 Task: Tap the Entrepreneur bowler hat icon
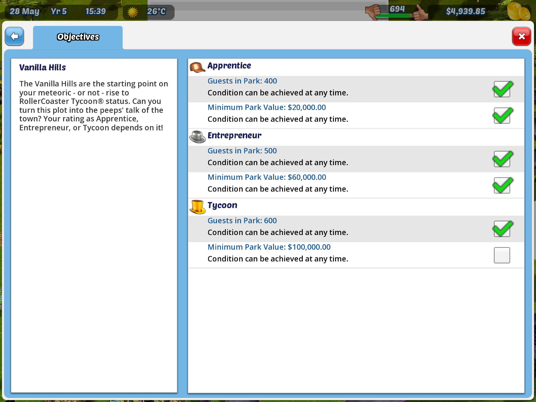click(x=197, y=137)
